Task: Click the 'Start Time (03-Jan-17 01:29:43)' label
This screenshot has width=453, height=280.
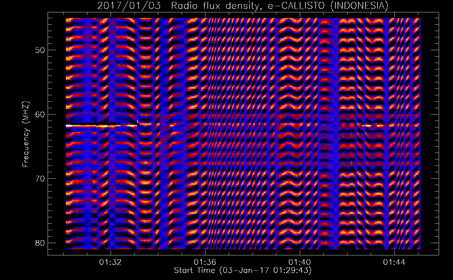Action: tap(243, 270)
